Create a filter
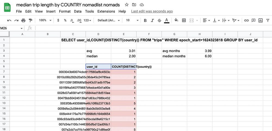This screenshot has width=272, height=131. [x=268, y=20]
